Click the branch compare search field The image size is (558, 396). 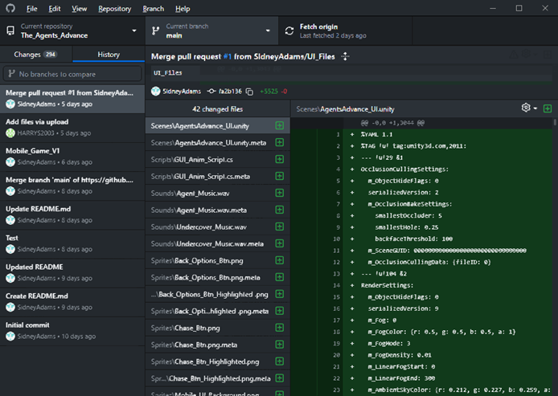tap(72, 74)
